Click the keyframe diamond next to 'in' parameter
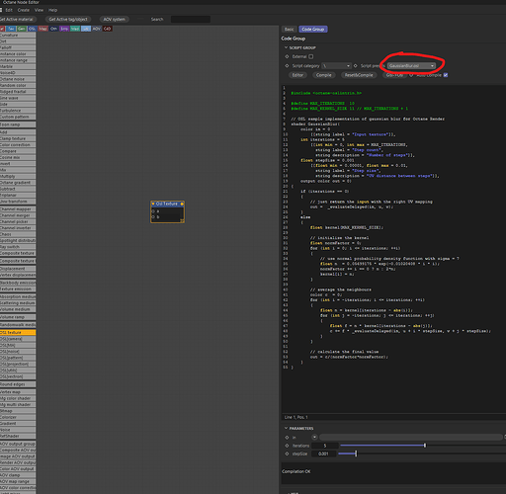Image resolution: width=506 pixels, height=494 pixels. [x=287, y=438]
